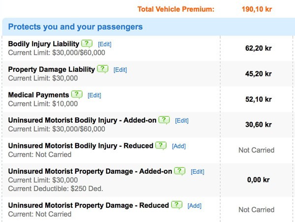The height and width of the screenshot is (222, 295).
Task: Click the 62,20 kr premium amount
Action: point(258,48)
